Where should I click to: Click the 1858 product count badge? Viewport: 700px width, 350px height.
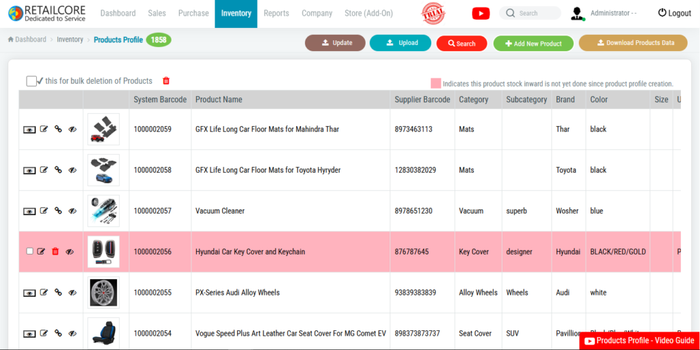[x=159, y=40]
